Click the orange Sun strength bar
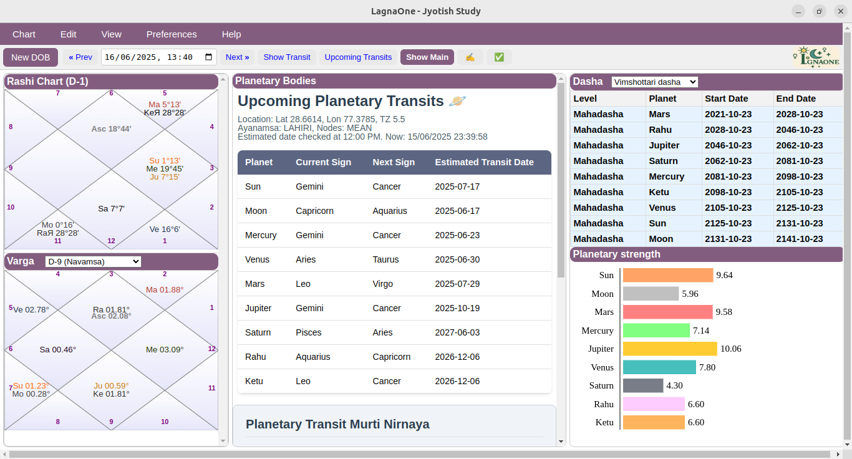The image size is (852, 459). 668,275
